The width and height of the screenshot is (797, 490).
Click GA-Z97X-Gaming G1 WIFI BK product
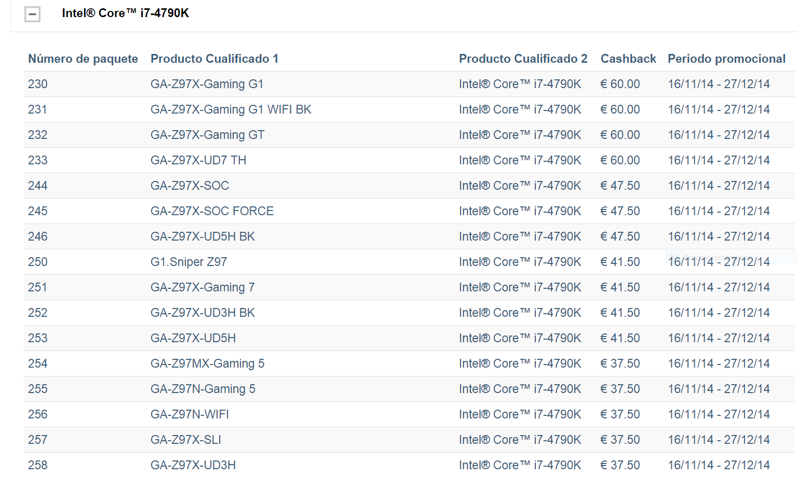point(231,109)
